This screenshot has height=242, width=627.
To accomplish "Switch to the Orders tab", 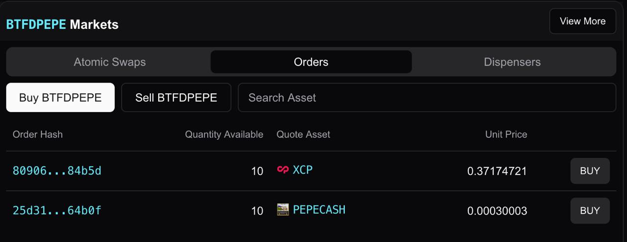I will [x=311, y=62].
